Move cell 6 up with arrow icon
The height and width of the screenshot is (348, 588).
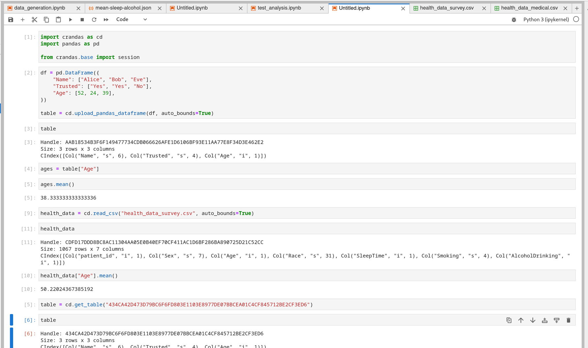tap(521, 320)
